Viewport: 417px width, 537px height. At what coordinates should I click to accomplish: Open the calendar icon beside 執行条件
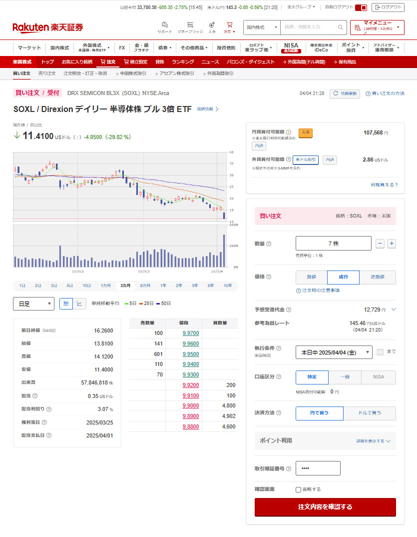point(380,352)
